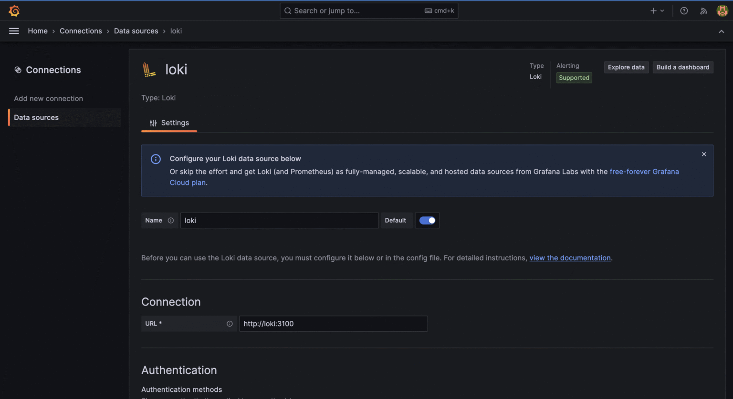Open the navigation hamburger menu
This screenshot has height=399, width=733.
(14, 31)
